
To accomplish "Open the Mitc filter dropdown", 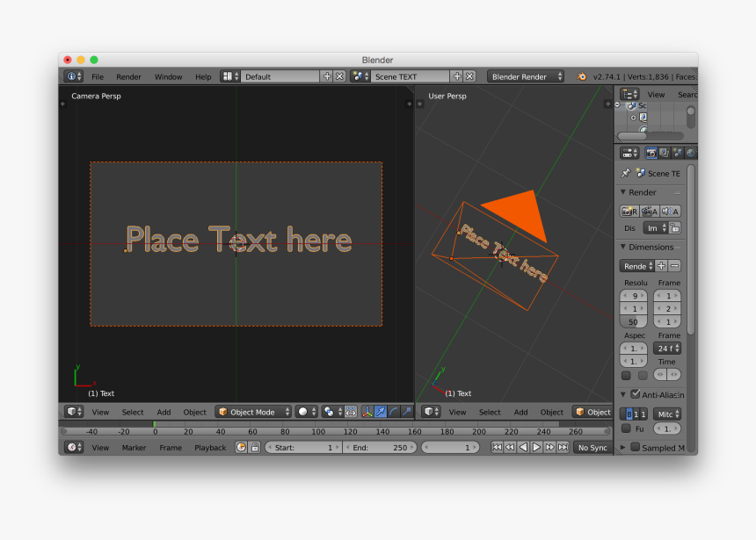I will tap(667, 414).
